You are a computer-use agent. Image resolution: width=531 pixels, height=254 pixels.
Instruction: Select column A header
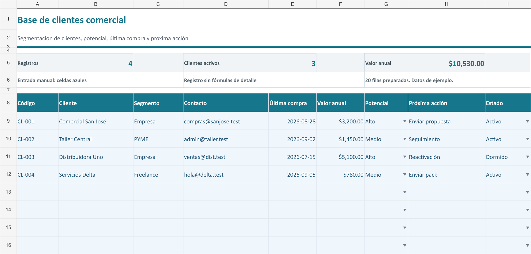click(x=37, y=4)
